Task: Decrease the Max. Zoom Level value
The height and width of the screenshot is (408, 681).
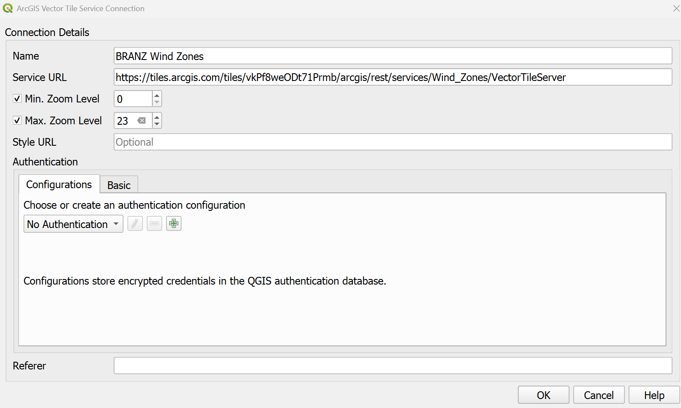Action: 157,124
